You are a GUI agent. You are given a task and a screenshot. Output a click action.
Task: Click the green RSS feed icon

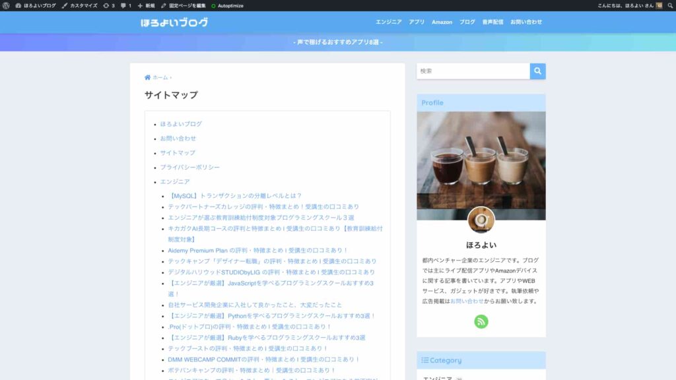pos(481,321)
